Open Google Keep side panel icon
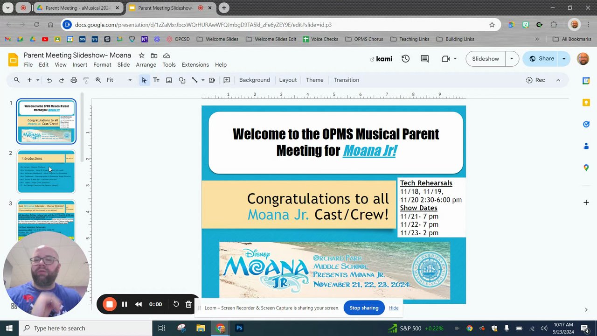Viewport: 597px width, 336px height. tap(586, 102)
